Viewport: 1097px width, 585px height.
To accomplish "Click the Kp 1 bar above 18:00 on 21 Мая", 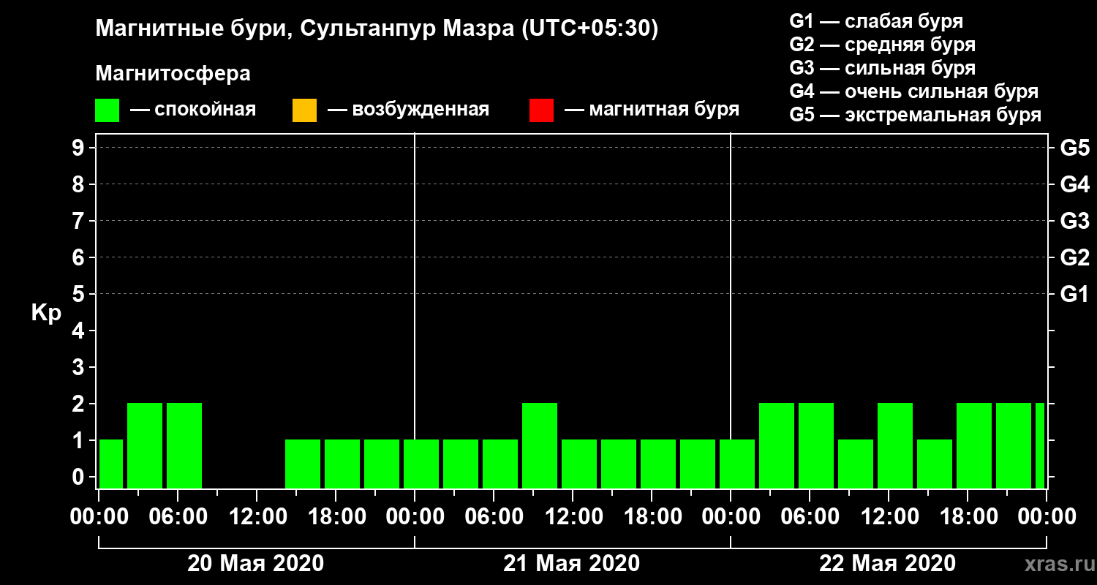I will [658, 464].
